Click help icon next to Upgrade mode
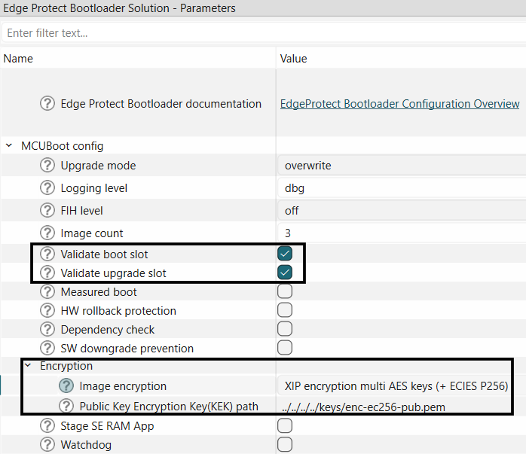The height and width of the screenshot is (454, 526). (47, 166)
